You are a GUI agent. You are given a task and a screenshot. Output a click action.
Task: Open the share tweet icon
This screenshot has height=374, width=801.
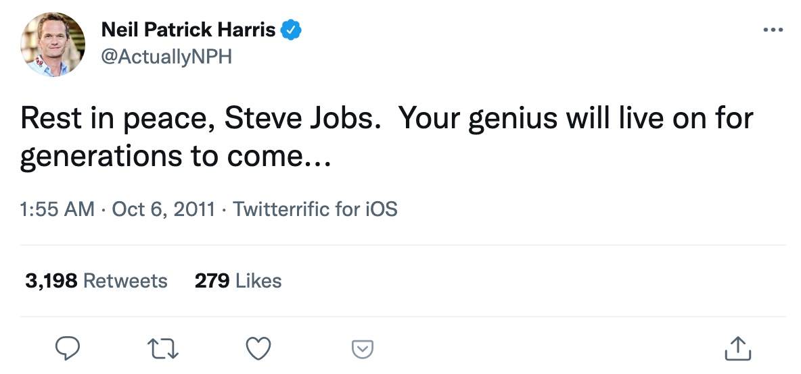coord(738,348)
